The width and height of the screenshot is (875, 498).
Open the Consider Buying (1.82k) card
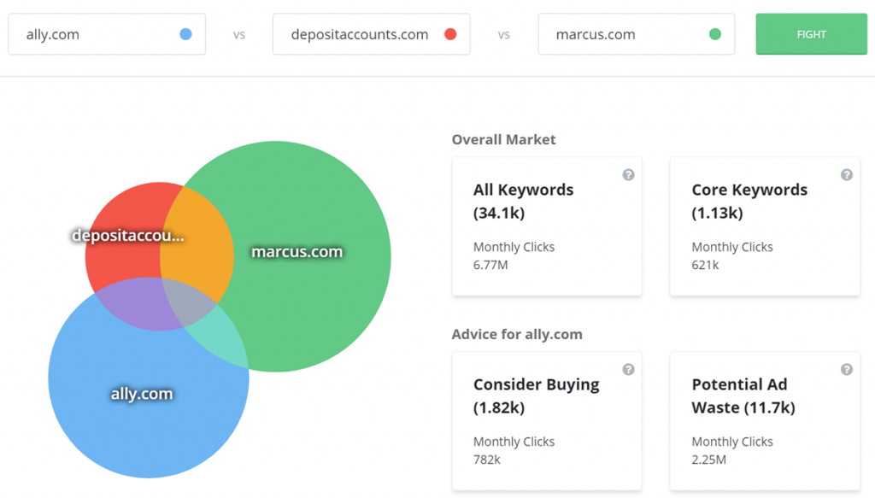547,422
